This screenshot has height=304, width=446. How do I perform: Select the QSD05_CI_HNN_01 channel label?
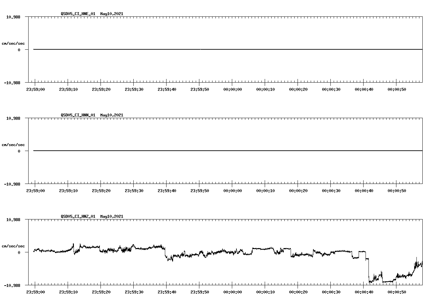pyautogui.click(x=78, y=115)
